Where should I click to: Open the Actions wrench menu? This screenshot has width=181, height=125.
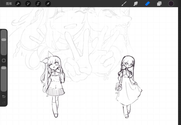coord(18,4)
